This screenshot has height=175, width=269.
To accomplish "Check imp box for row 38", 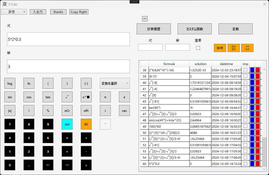I will [x=246, y=70].
